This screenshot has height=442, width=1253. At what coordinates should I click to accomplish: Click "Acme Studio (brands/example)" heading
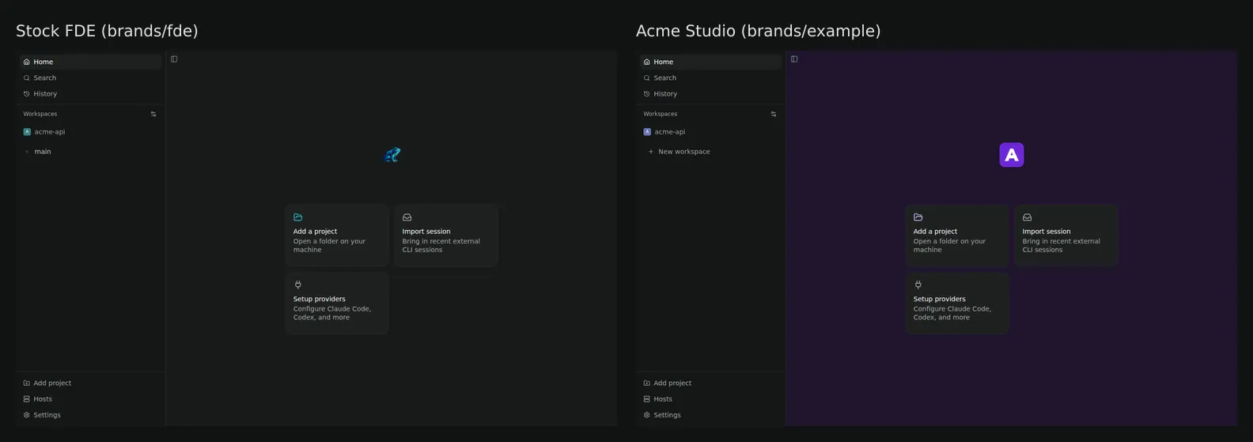(x=758, y=31)
